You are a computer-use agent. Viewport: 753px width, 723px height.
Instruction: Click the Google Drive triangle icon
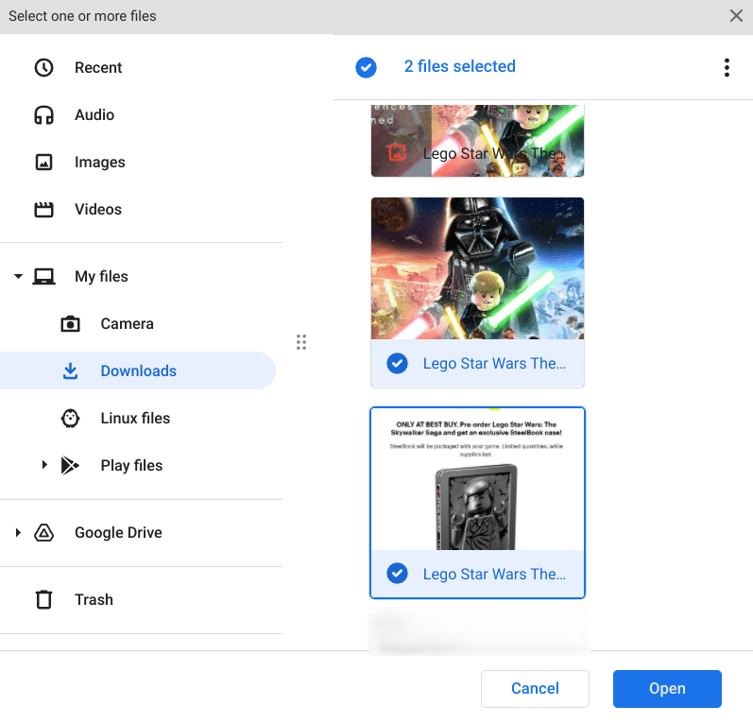click(43, 533)
